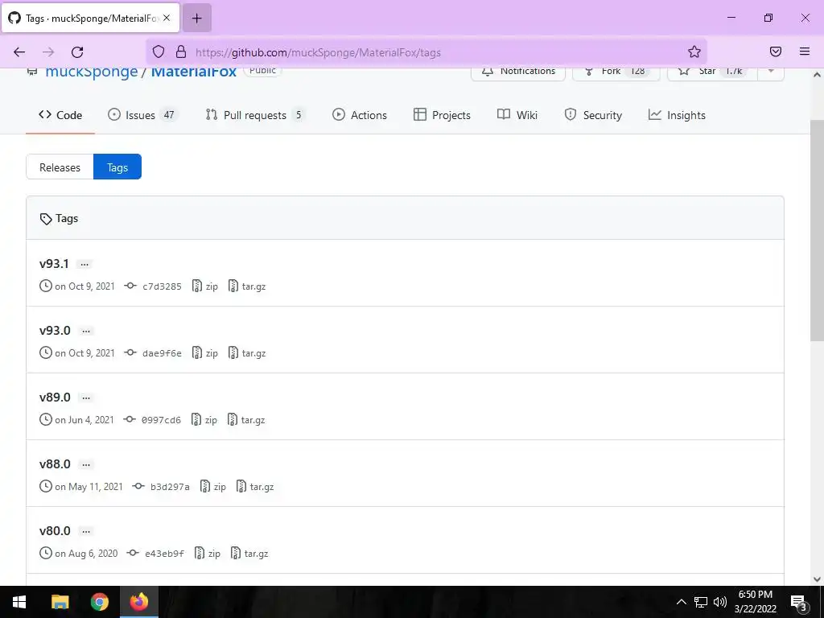This screenshot has width=824, height=618.
Task: Launch Chrome from the taskbar
Action: pyautogui.click(x=99, y=602)
